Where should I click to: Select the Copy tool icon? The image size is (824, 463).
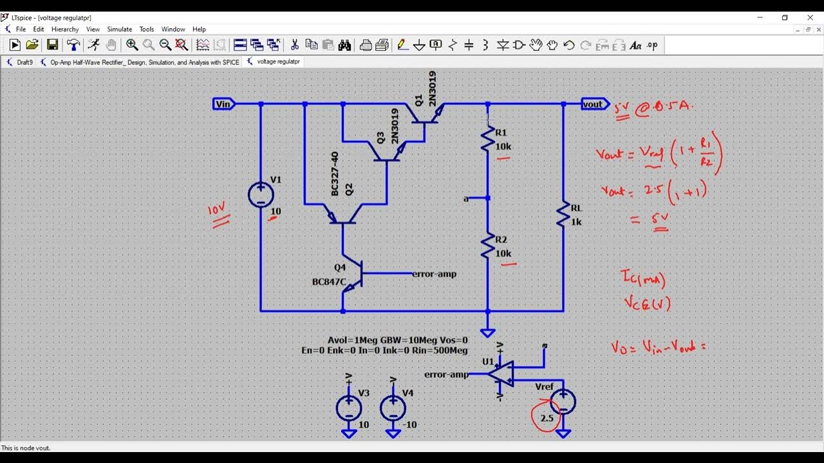tap(312, 45)
